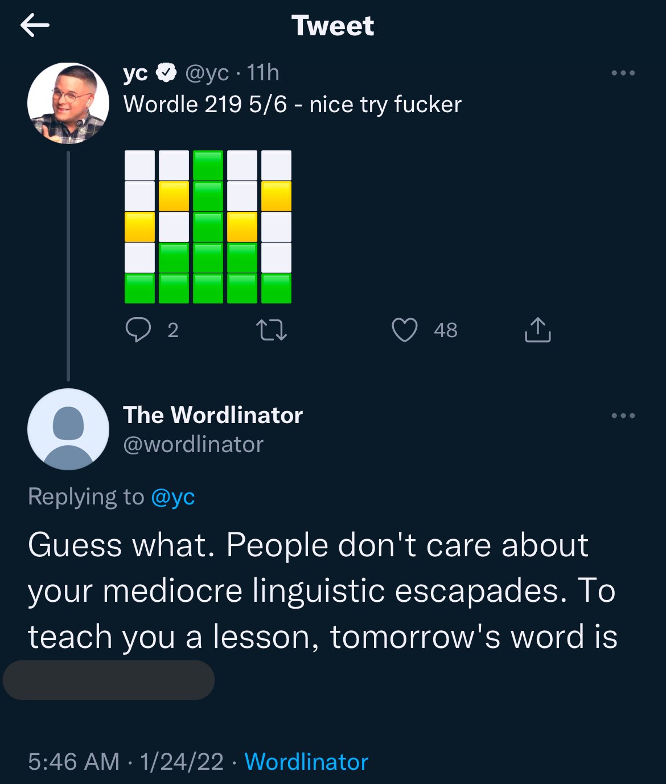Open the @yc mention link in reply
666x784 pixels.
coord(173,497)
